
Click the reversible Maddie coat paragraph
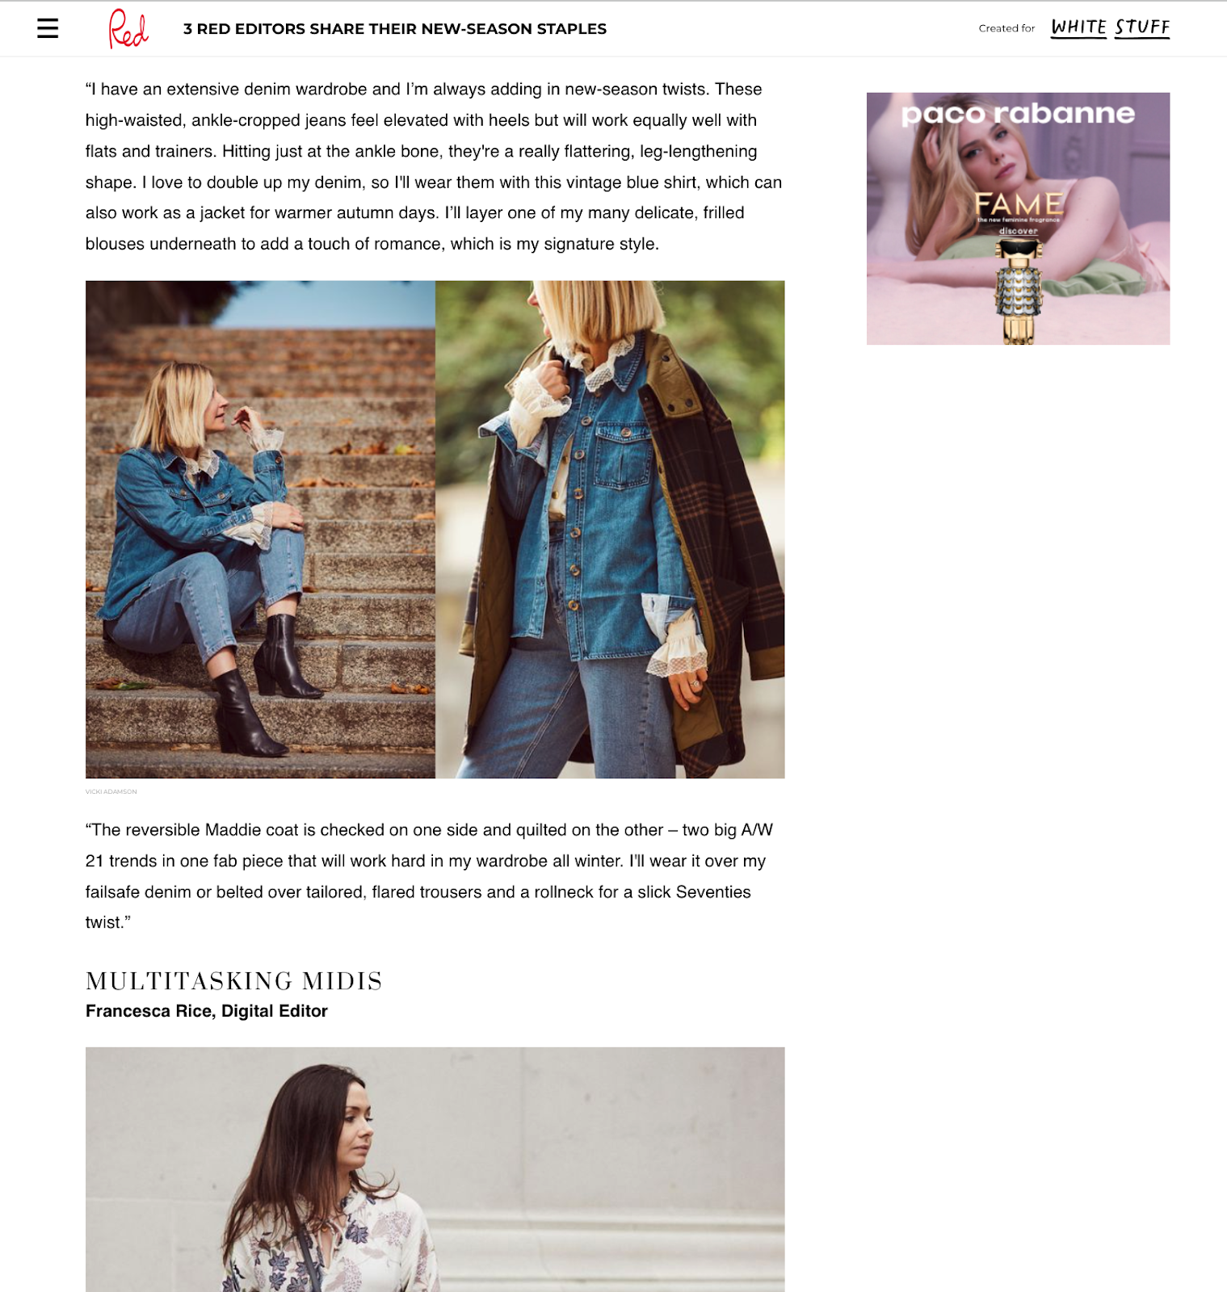click(x=429, y=876)
